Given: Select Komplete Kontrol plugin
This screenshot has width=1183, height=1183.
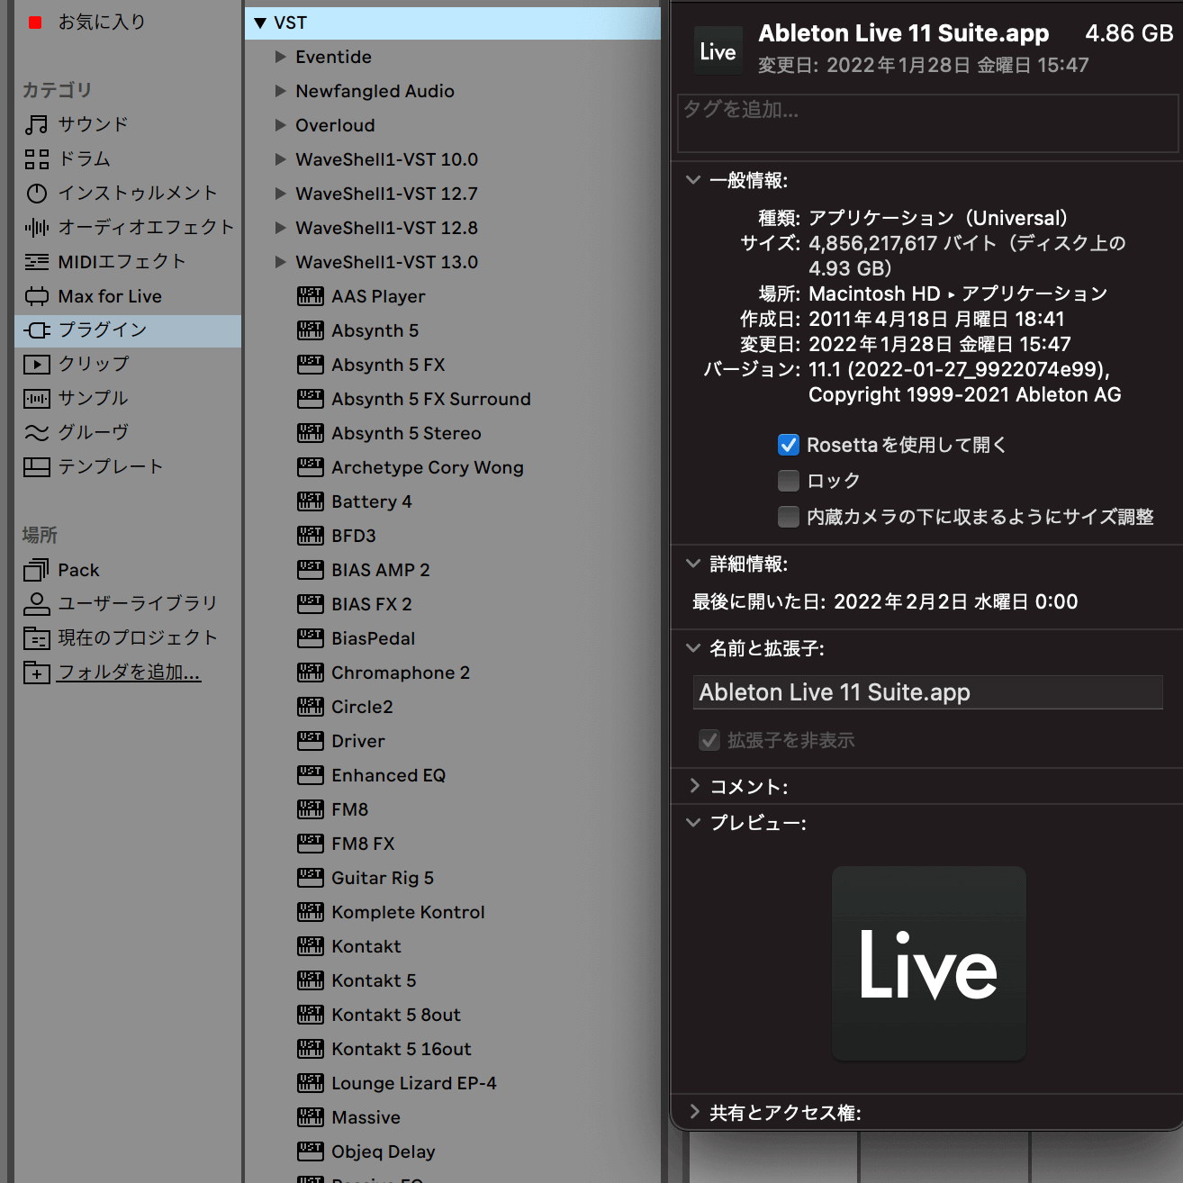Looking at the screenshot, I should tap(408, 912).
